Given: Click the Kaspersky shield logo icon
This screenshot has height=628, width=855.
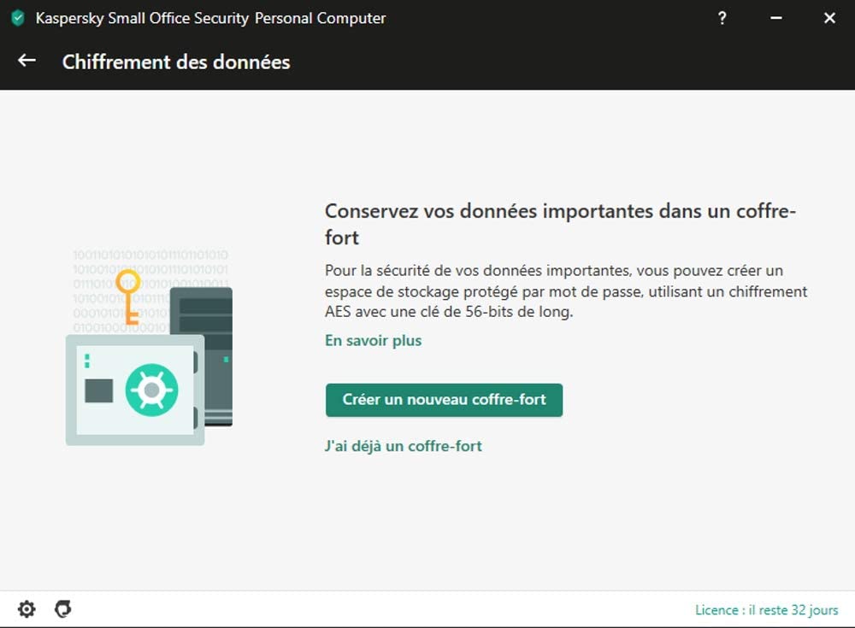Looking at the screenshot, I should click(x=18, y=18).
